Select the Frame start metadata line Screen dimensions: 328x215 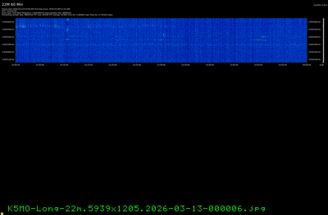pyautogui.click(x=36, y=9)
